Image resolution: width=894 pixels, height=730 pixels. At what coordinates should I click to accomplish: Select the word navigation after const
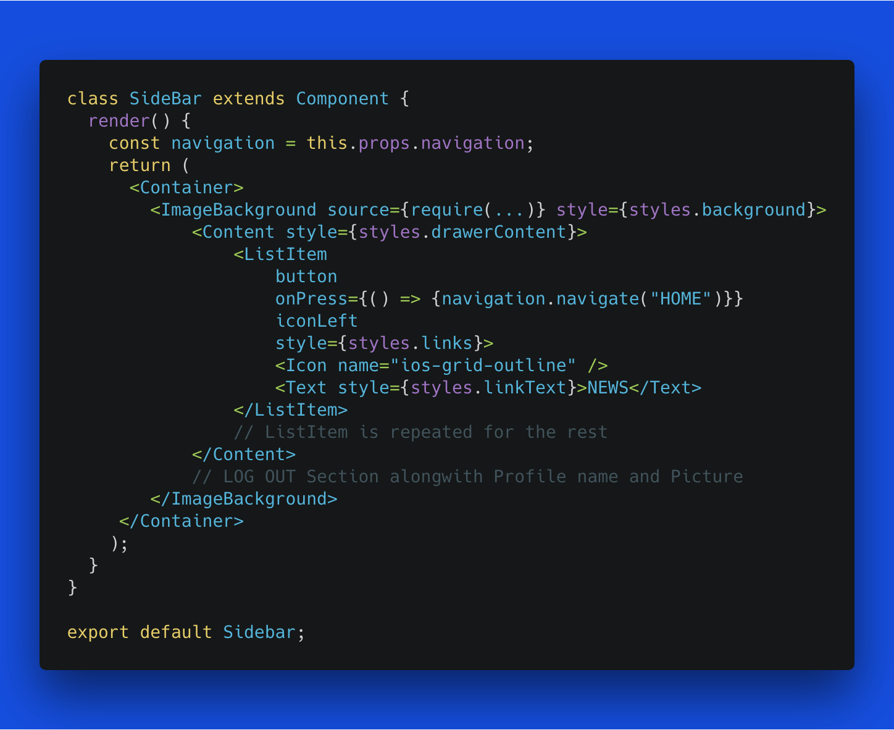click(x=223, y=143)
